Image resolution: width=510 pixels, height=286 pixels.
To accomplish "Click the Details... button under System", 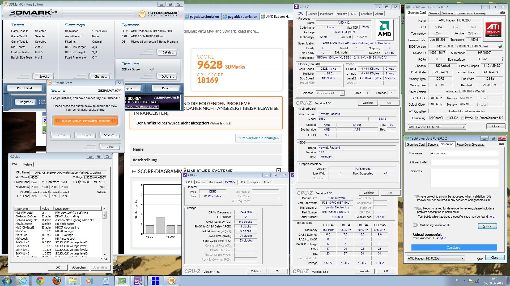I will pos(168,52).
